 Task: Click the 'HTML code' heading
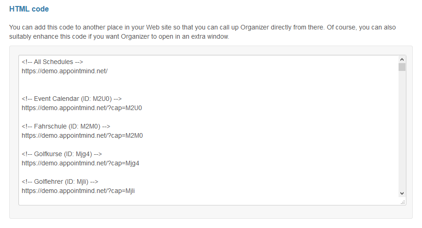pyautogui.click(x=29, y=9)
